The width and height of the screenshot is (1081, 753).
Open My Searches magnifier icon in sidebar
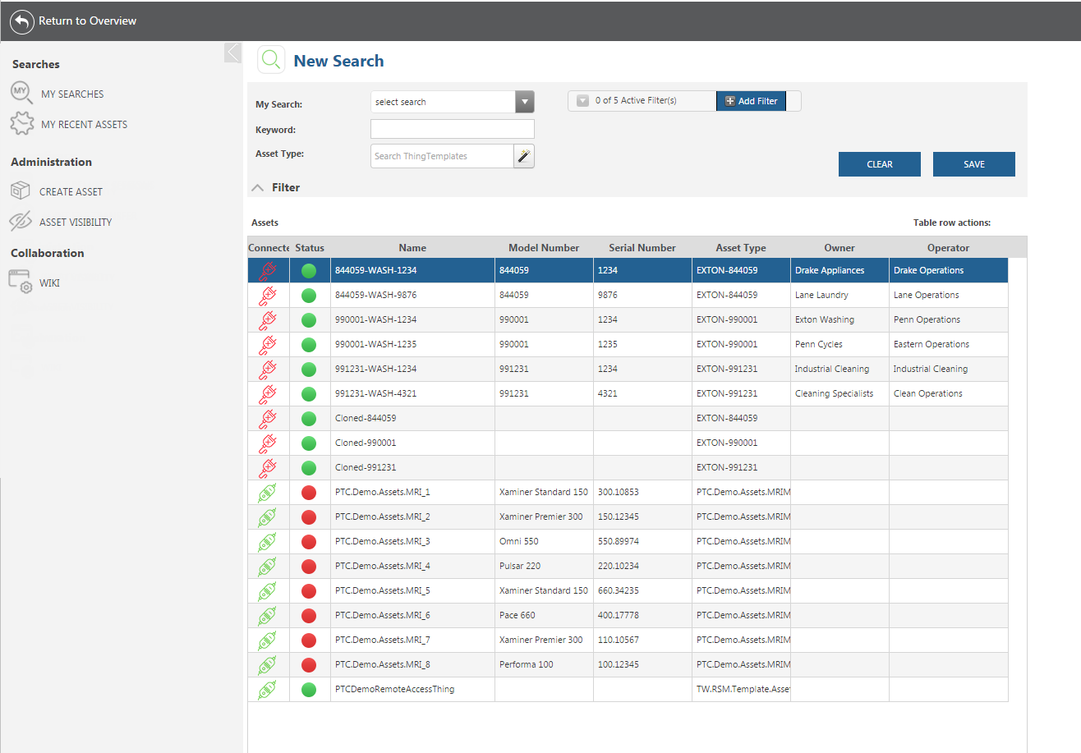tap(21, 93)
